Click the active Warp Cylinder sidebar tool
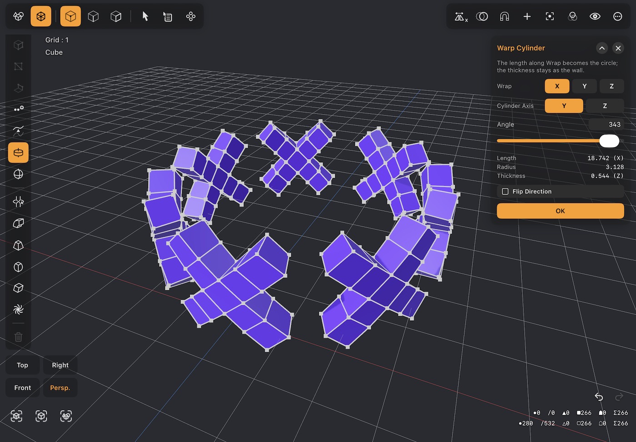The height and width of the screenshot is (442, 636). [18, 153]
